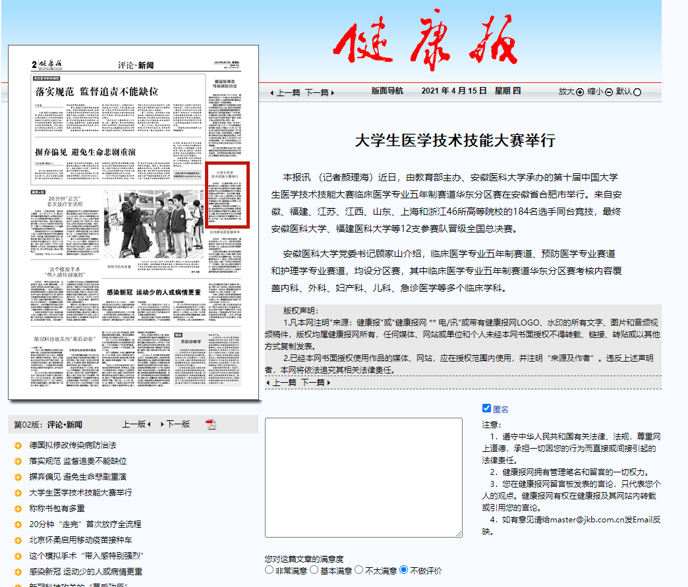
Task: Click the 健康报 red calligraphy logo
Action: (x=425, y=44)
